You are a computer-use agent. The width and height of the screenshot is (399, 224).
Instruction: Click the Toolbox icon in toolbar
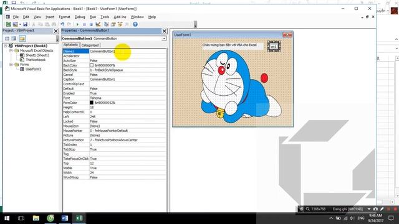pyautogui.click(x=127, y=24)
